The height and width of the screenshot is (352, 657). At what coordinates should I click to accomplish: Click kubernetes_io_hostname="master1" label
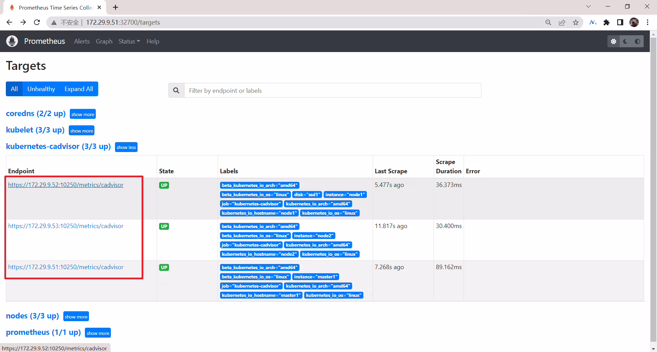point(261,295)
